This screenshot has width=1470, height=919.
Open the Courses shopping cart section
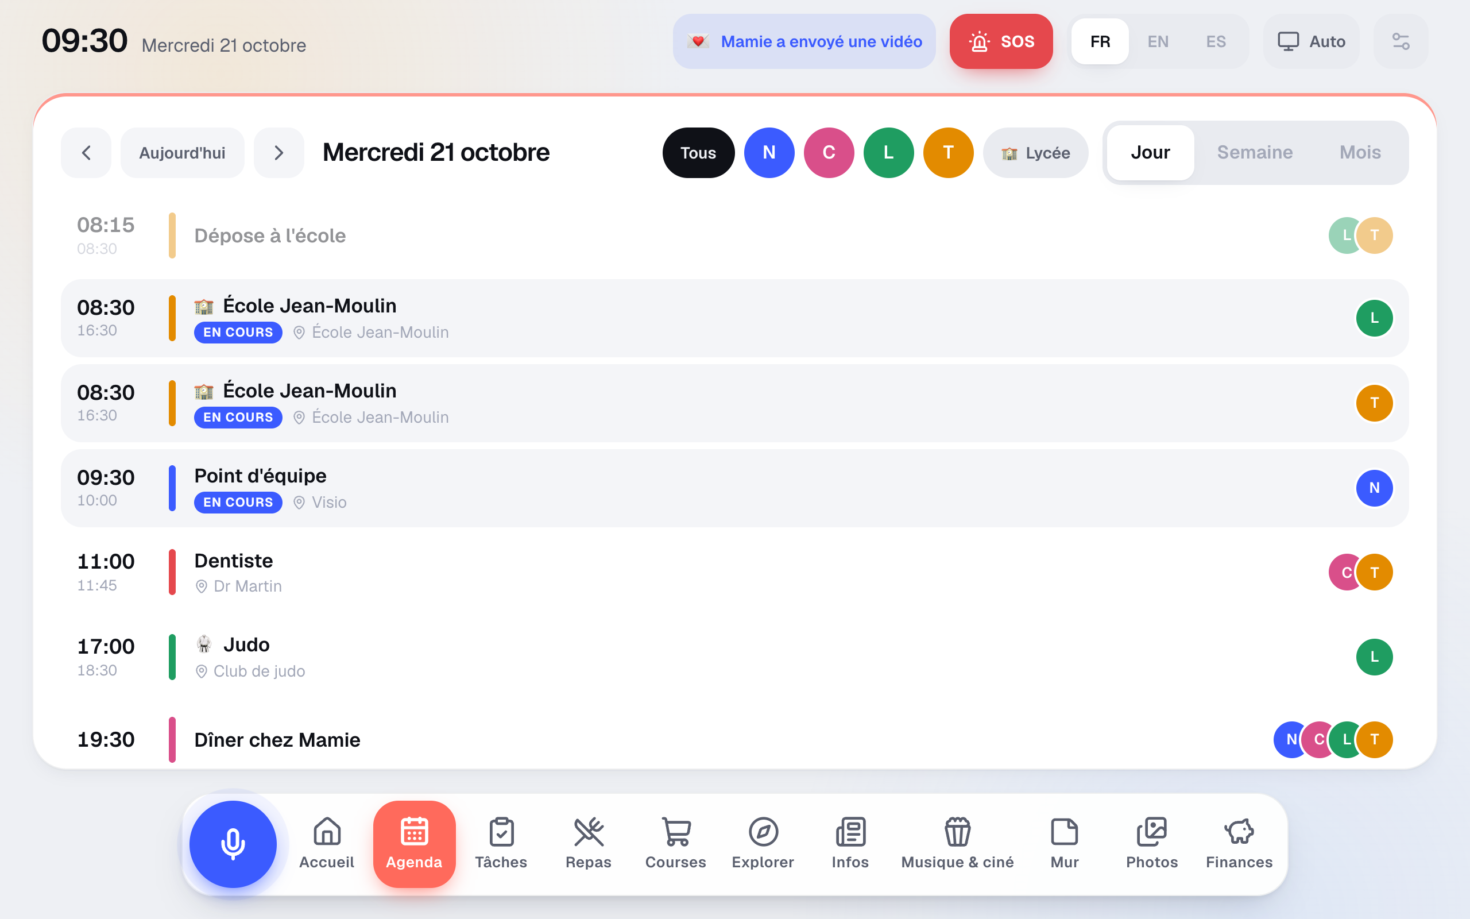(x=675, y=844)
